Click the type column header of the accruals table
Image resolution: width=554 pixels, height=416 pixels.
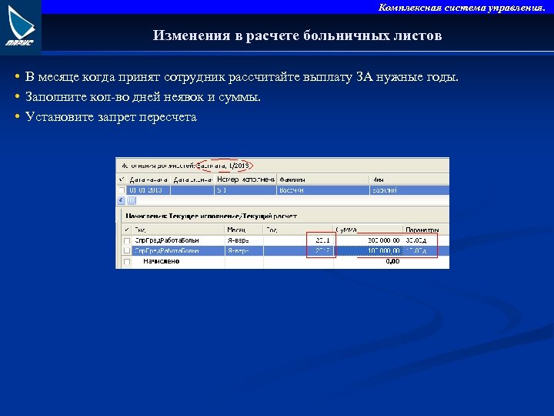tap(178, 230)
